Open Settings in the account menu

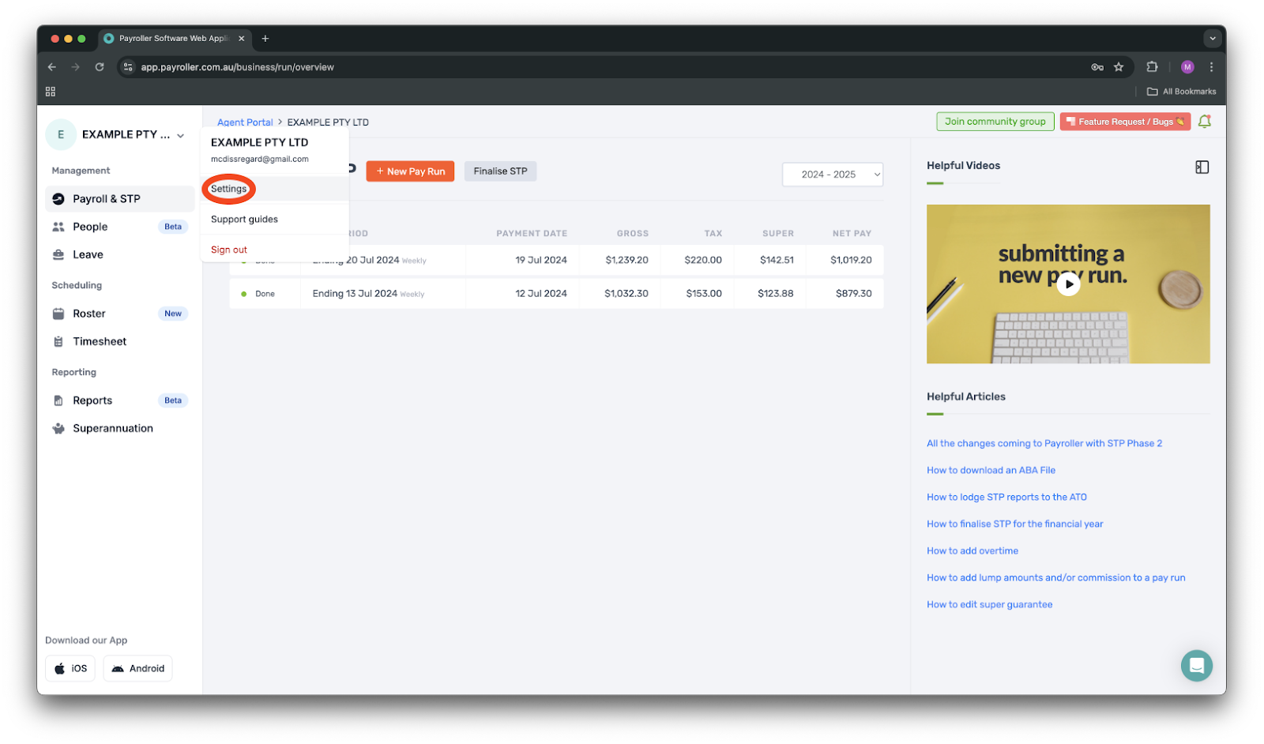point(228,189)
